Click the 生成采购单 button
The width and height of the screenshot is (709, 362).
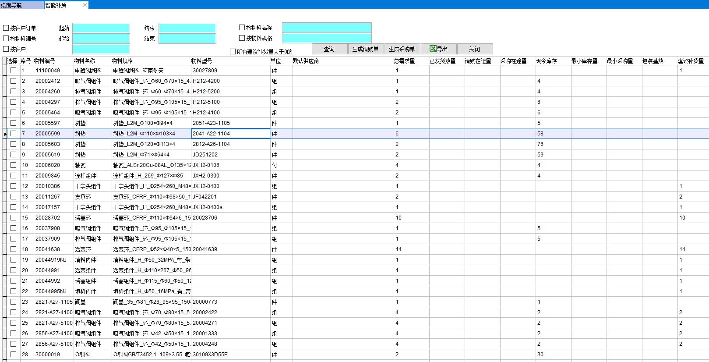pyautogui.click(x=402, y=49)
